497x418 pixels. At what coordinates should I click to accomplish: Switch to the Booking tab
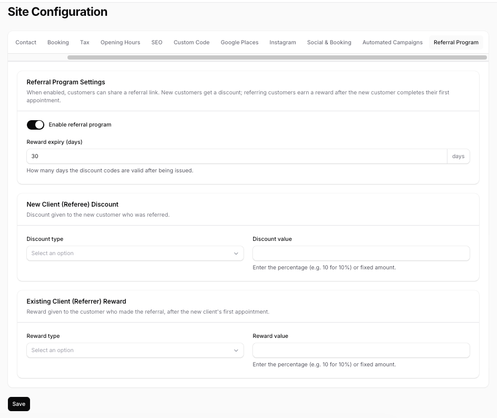point(58,42)
